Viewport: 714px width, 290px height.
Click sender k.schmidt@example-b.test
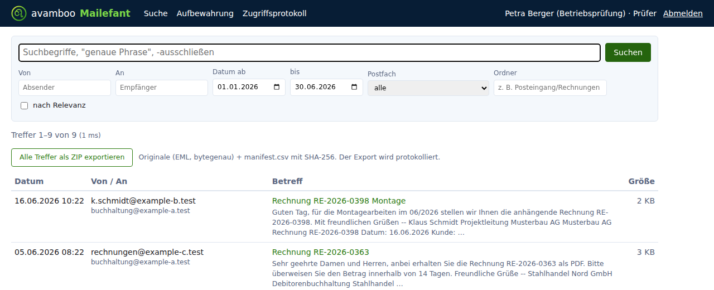coord(143,201)
